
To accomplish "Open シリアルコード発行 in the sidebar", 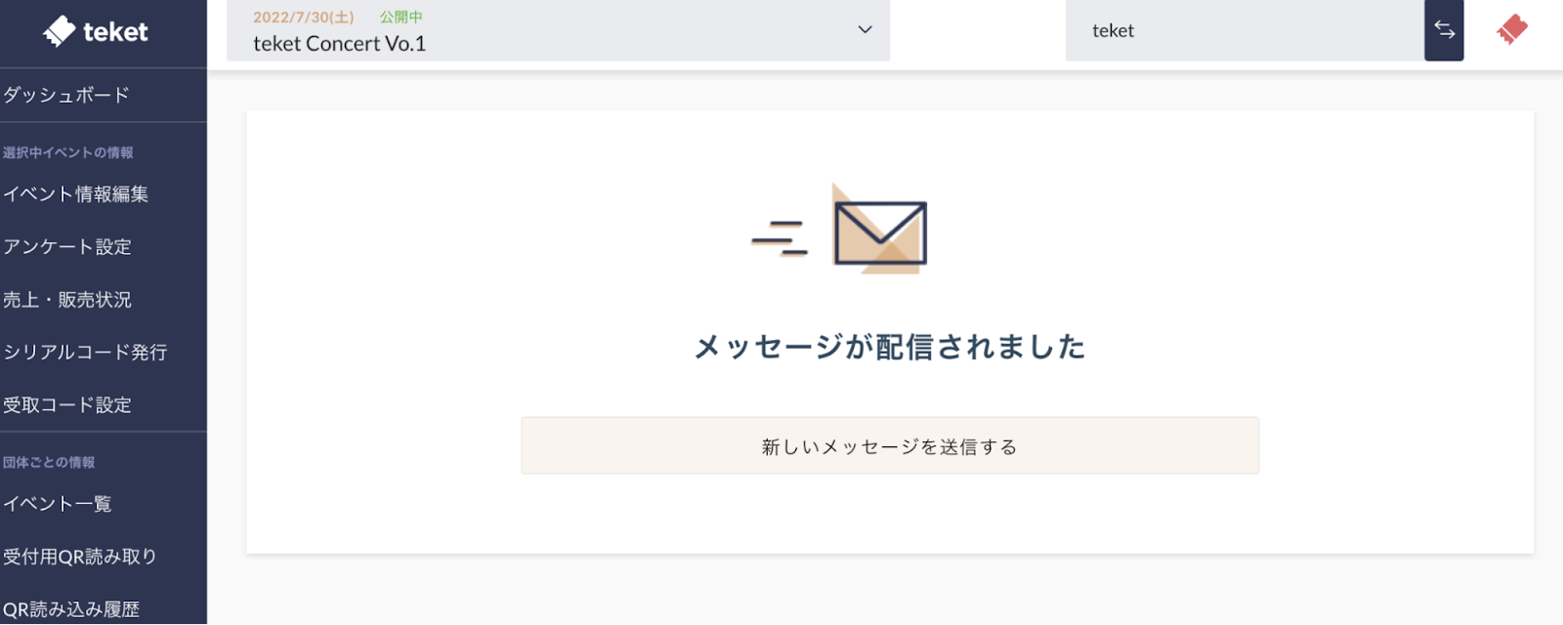I will (x=85, y=353).
